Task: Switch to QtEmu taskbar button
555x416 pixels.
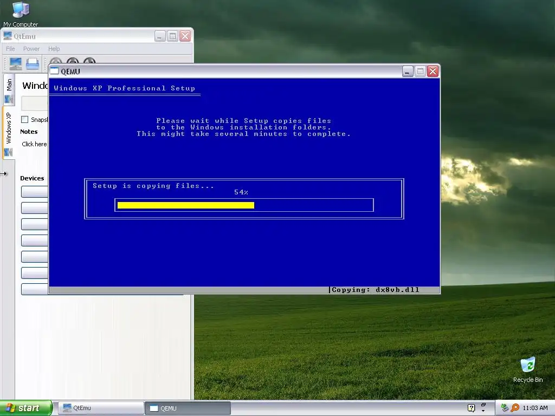Action: 101,408
